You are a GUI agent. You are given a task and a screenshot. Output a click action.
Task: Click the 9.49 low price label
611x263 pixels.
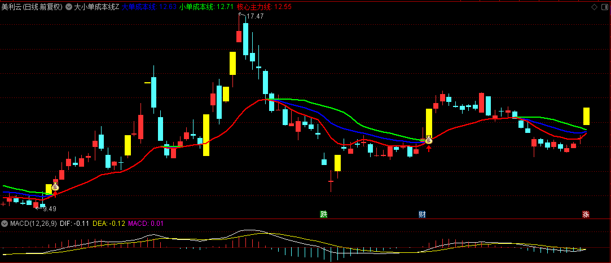(50, 209)
